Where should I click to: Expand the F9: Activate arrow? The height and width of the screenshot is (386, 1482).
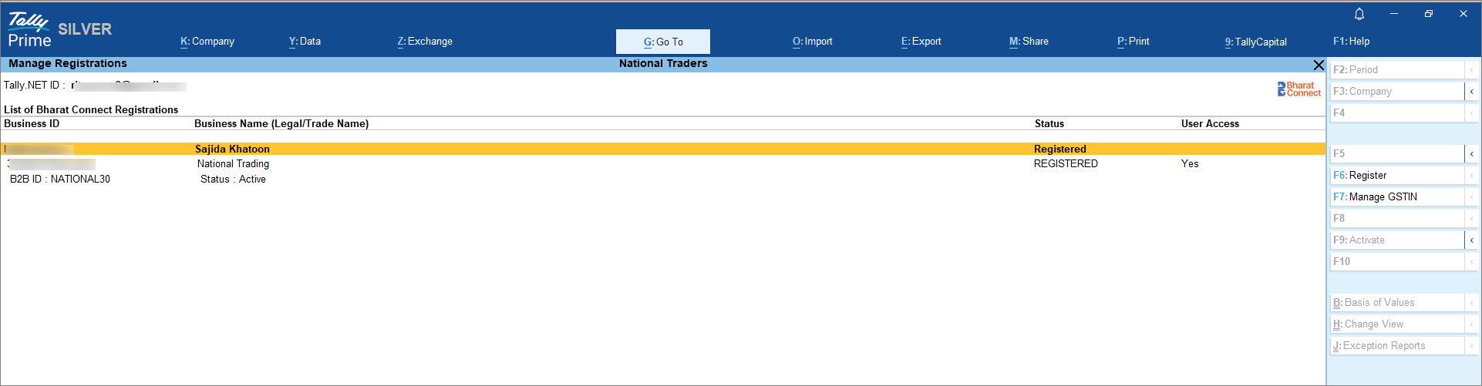pos(1471,240)
